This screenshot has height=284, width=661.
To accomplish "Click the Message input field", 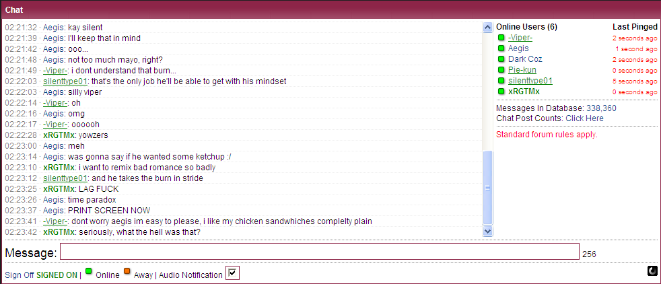I will [320, 252].
